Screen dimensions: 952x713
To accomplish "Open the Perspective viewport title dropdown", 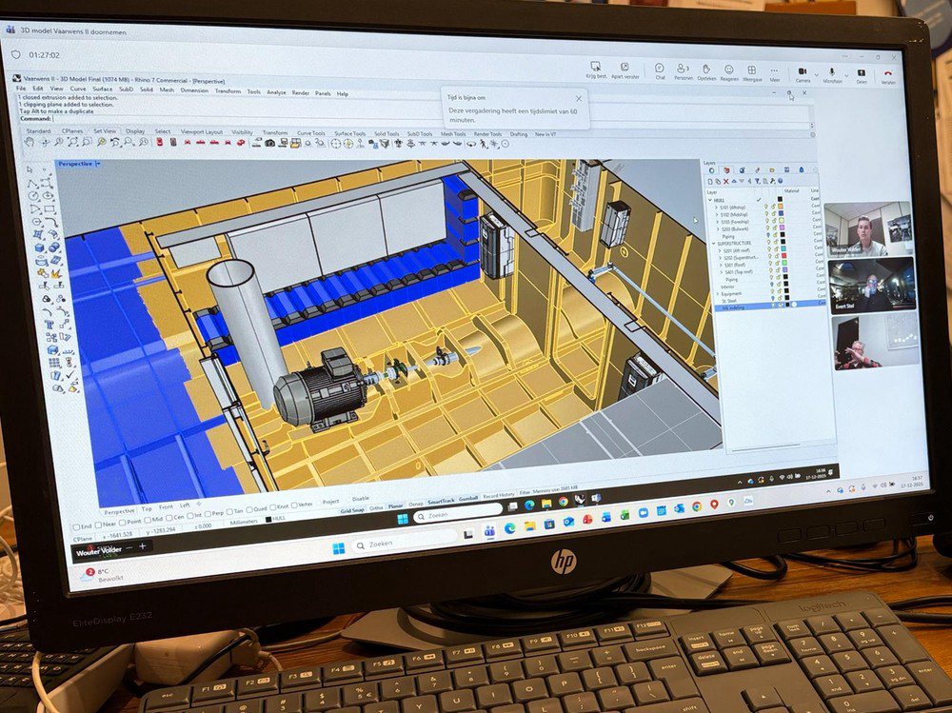I will click(97, 164).
